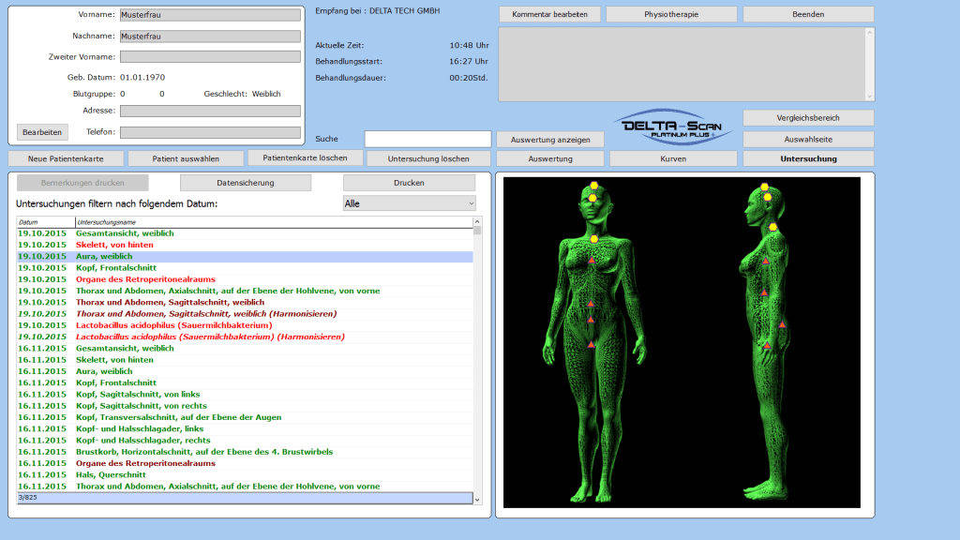The height and width of the screenshot is (540, 960).
Task: Click the yellow marker atop the front-view head
Action: pyautogui.click(x=593, y=187)
